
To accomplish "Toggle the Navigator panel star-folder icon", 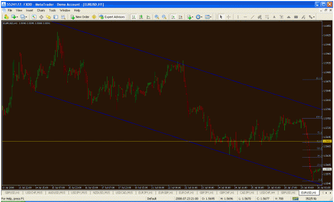I will pos(48,17).
